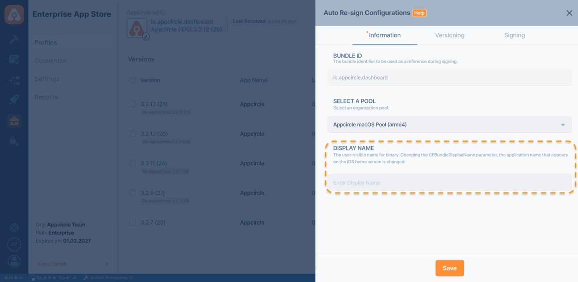578x282 pixels.
Task: Open the Publish flow icon in the sidebar
Action: click(x=14, y=80)
